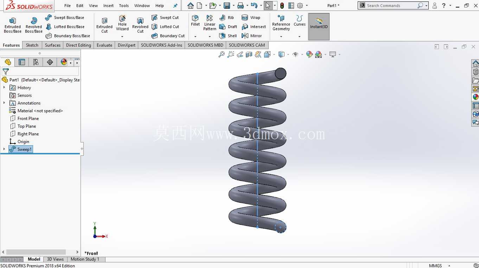Viewport: 479px width, 268px height.
Task: Select the Right Plane item
Action: [24, 134]
